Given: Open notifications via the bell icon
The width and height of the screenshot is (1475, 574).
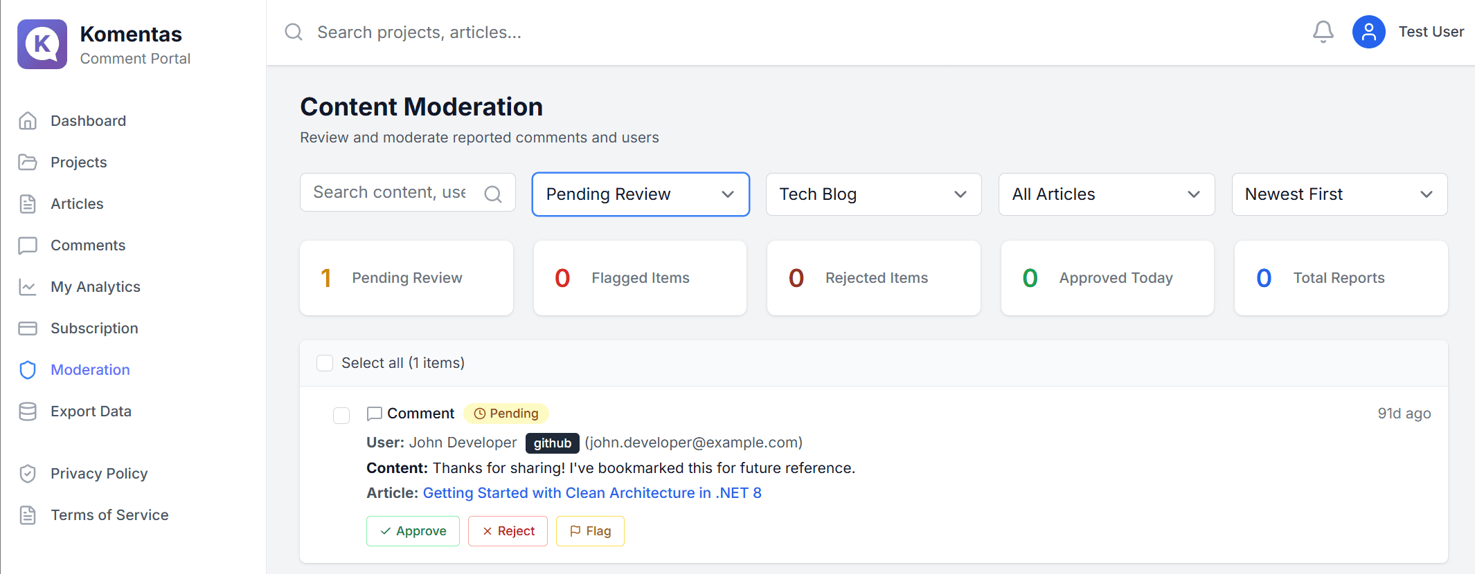Looking at the screenshot, I should pos(1323,32).
